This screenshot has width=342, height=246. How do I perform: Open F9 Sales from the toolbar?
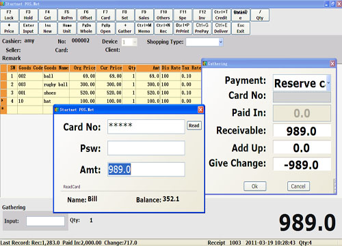(144, 15)
